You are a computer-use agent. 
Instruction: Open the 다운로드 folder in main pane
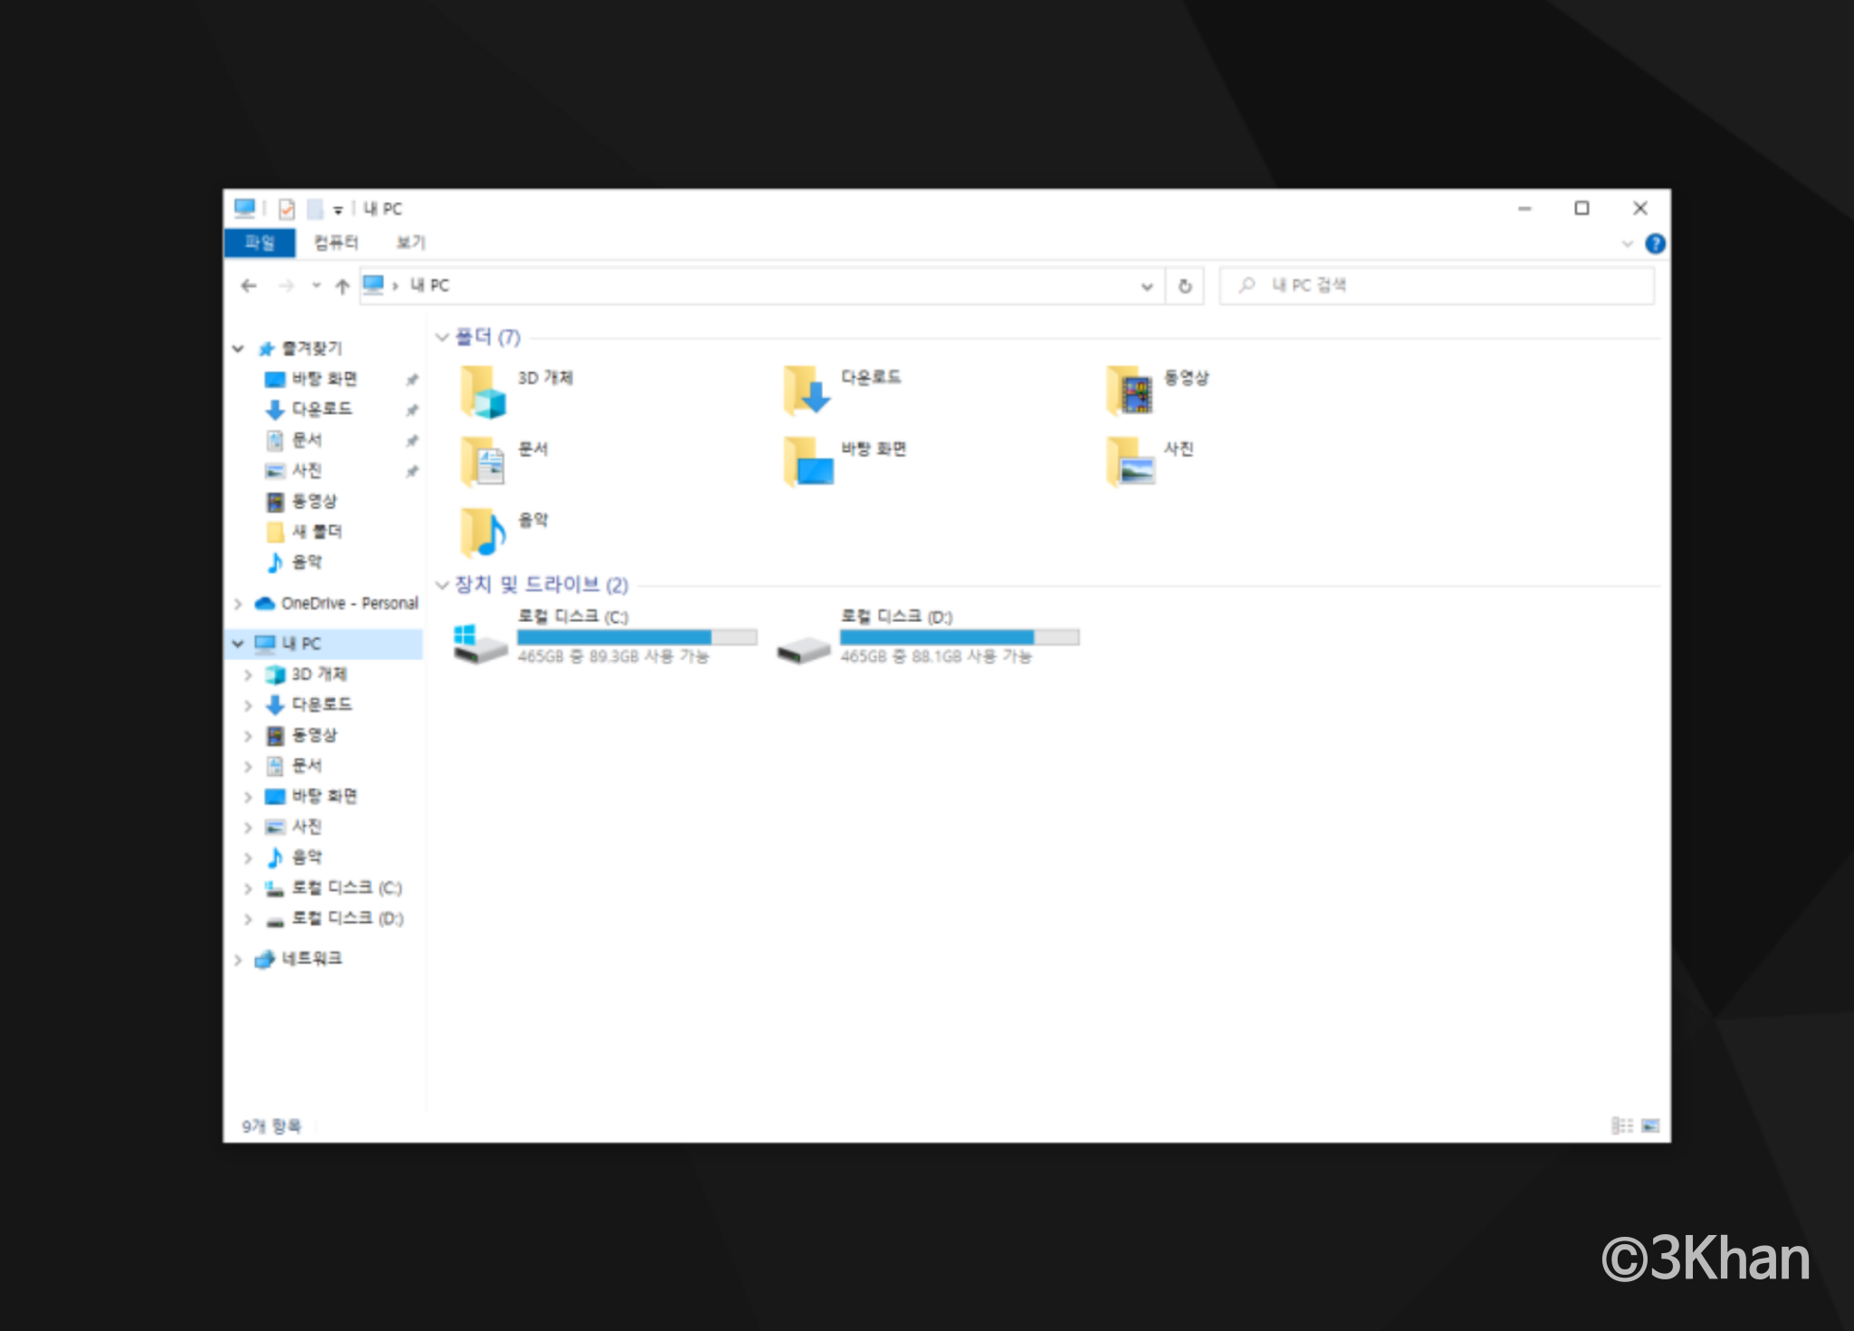pyautogui.click(x=806, y=391)
